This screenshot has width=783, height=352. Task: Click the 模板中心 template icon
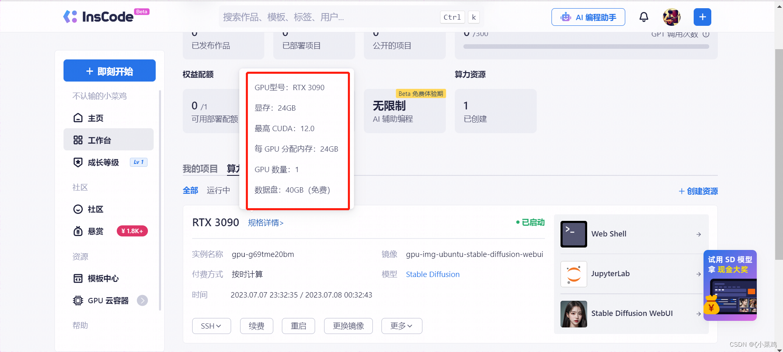point(78,279)
